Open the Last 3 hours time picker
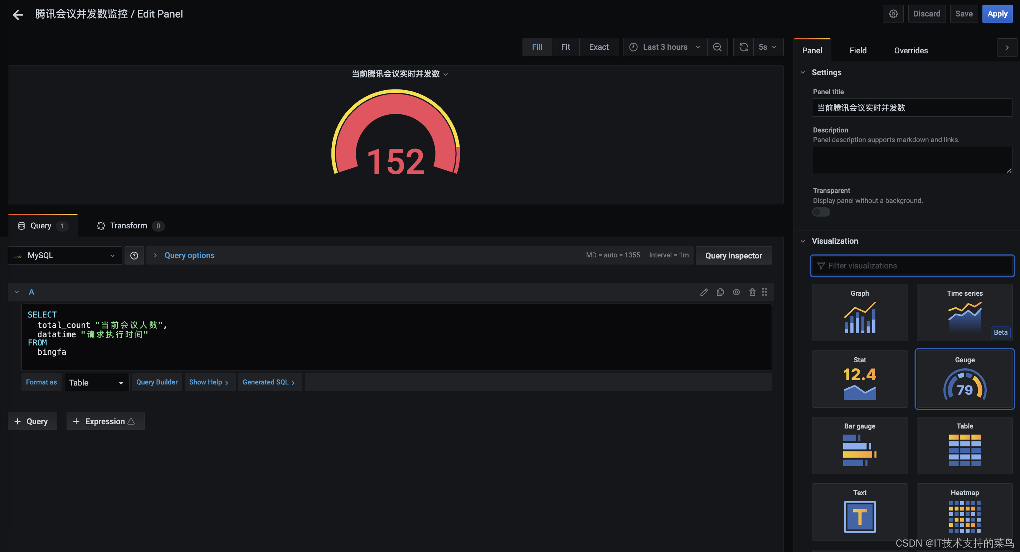This screenshot has width=1020, height=552. point(665,47)
